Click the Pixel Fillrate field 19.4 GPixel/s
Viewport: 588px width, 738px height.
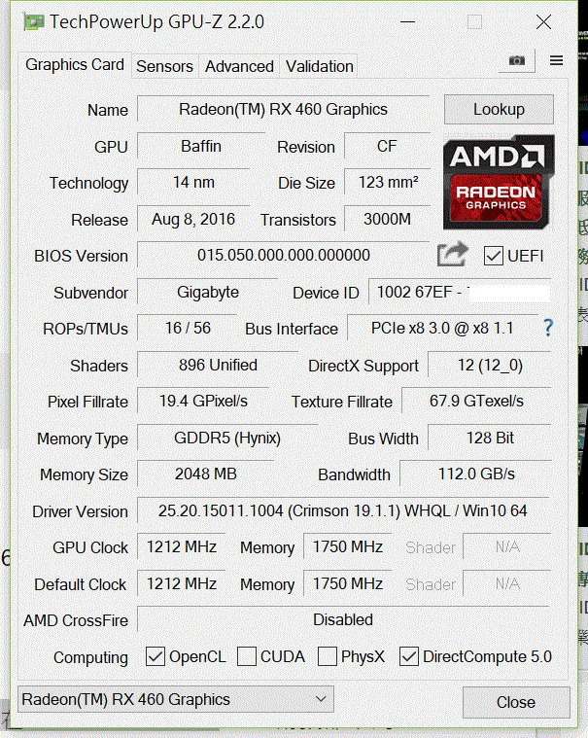click(203, 401)
